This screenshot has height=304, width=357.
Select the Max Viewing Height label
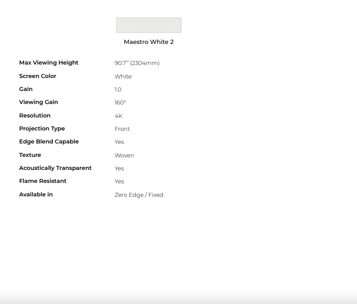49,63
